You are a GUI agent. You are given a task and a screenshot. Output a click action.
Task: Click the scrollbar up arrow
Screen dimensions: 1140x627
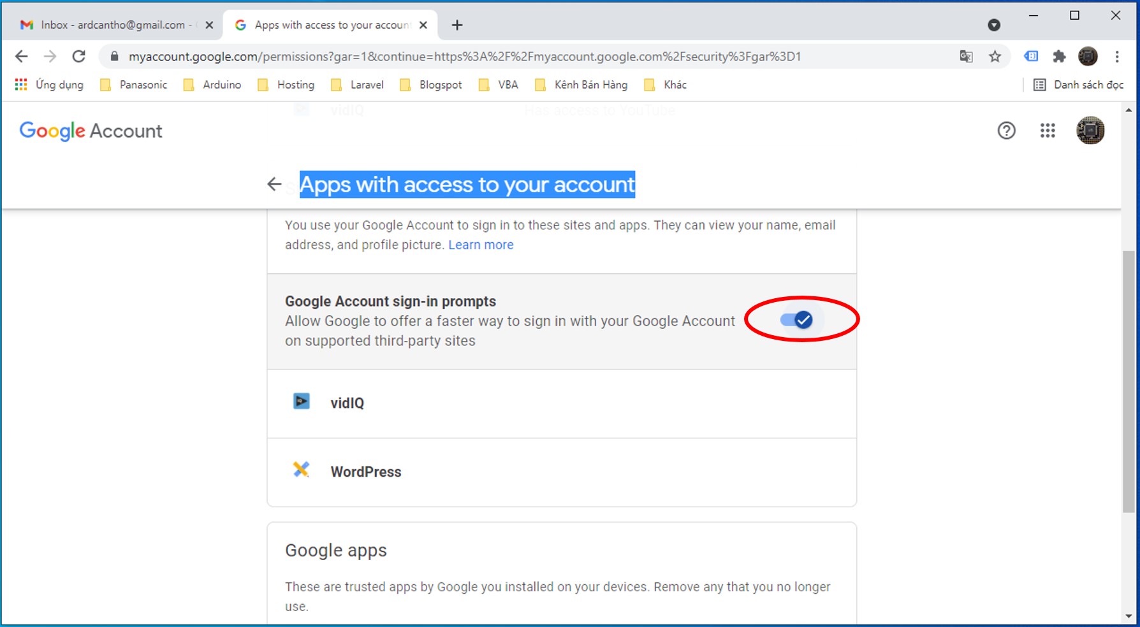[x=1129, y=110]
